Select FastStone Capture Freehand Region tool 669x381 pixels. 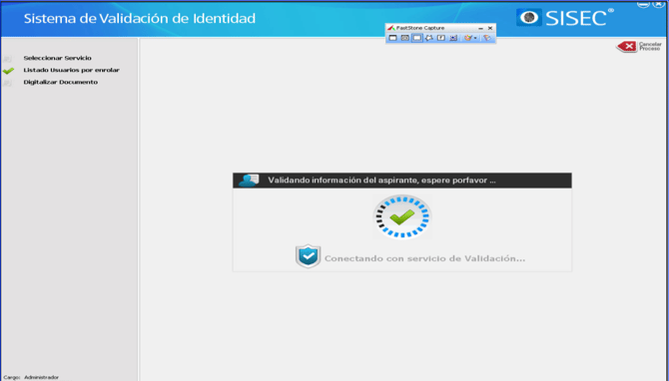click(429, 38)
